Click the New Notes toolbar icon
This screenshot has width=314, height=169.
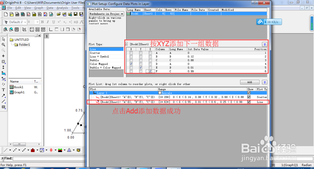tap(51, 14)
